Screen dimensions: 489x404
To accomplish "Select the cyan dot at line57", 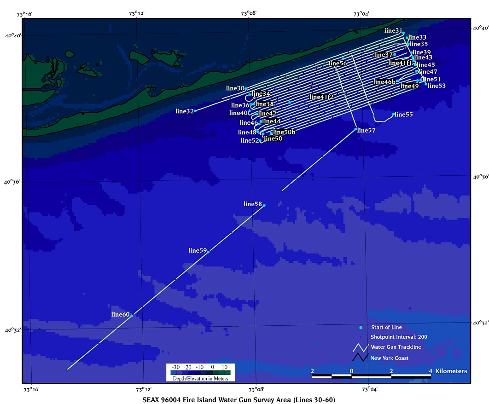I will coord(355,130).
